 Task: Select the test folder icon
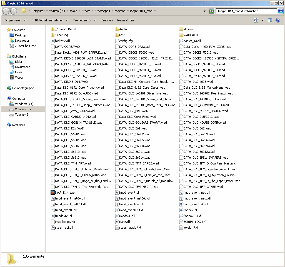(x=117, y=35)
